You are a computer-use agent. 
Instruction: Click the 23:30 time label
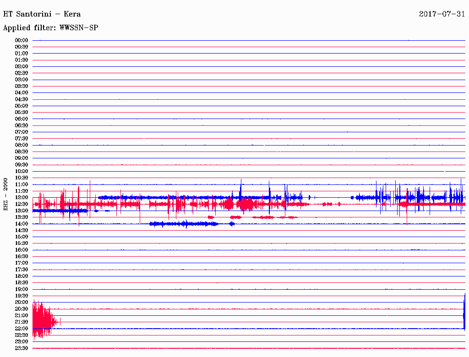(x=22, y=348)
